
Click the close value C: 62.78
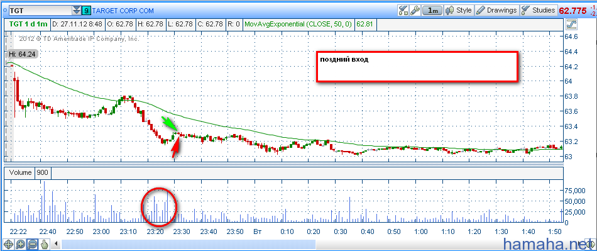coord(210,25)
